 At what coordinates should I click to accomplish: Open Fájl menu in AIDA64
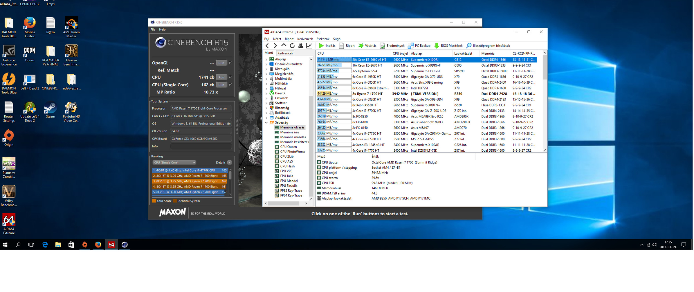tap(267, 39)
